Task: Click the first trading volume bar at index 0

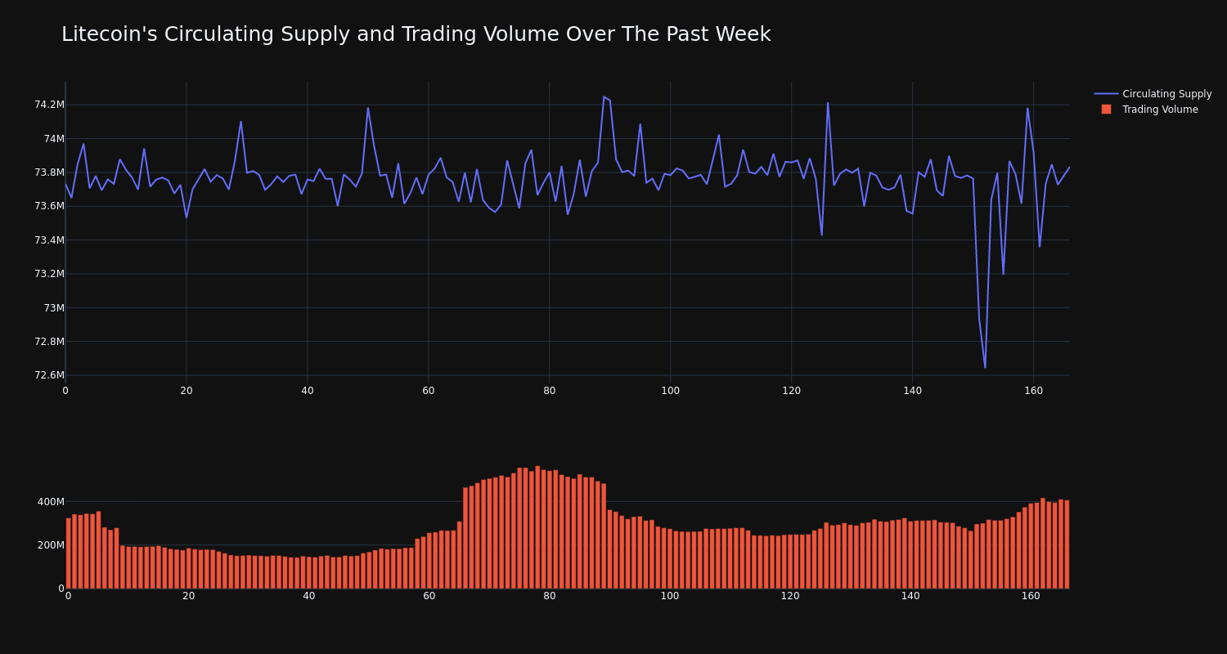Action: pyautogui.click(x=68, y=553)
